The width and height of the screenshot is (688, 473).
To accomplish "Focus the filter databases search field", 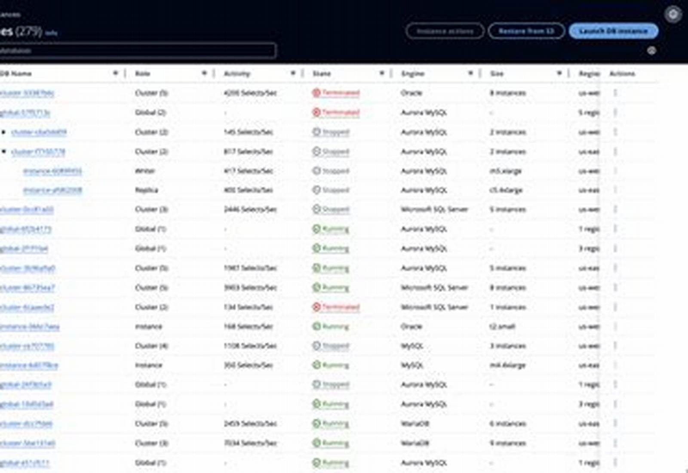I will click(138, 50).
